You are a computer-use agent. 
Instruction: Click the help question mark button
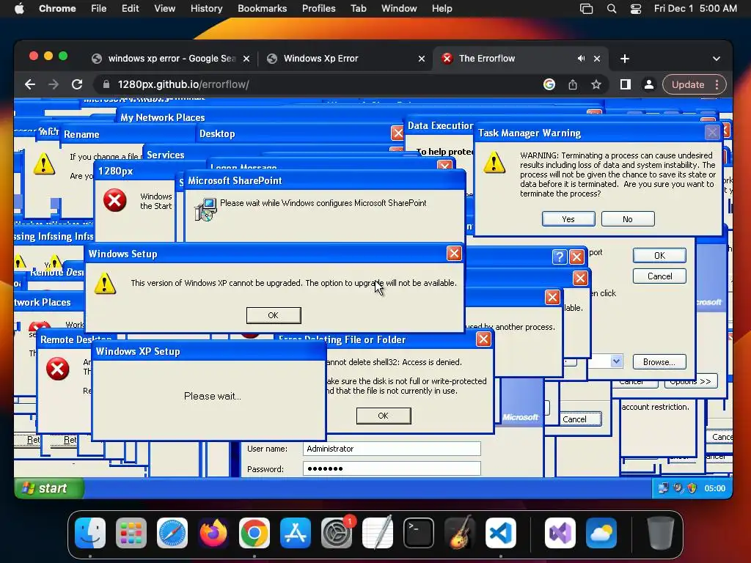point(560,257)
